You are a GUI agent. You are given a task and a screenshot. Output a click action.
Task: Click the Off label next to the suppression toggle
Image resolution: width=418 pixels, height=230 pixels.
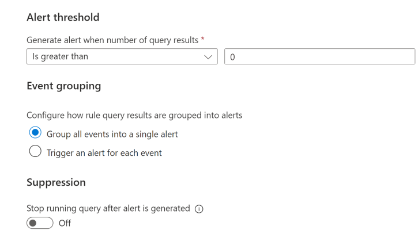[x=65, y=223]
